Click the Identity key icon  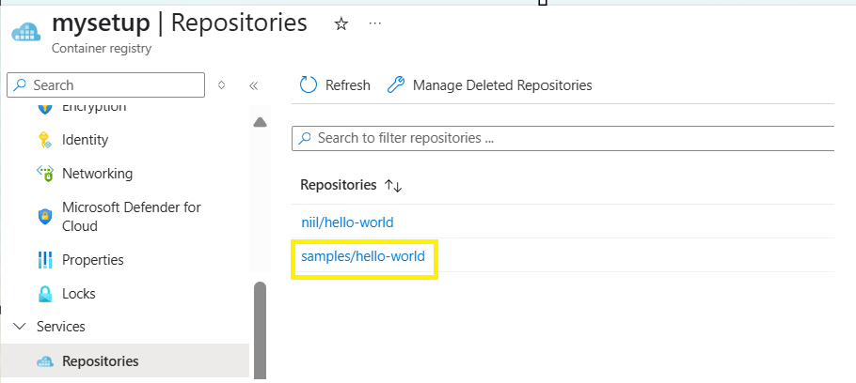(45, 140)
